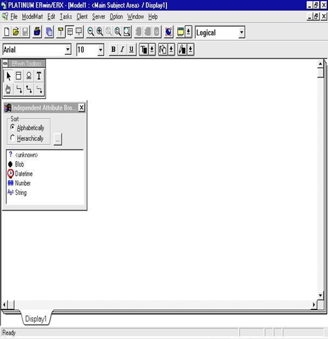Select the Text tool in ERwin Toolbox

[x=39, y=76]
